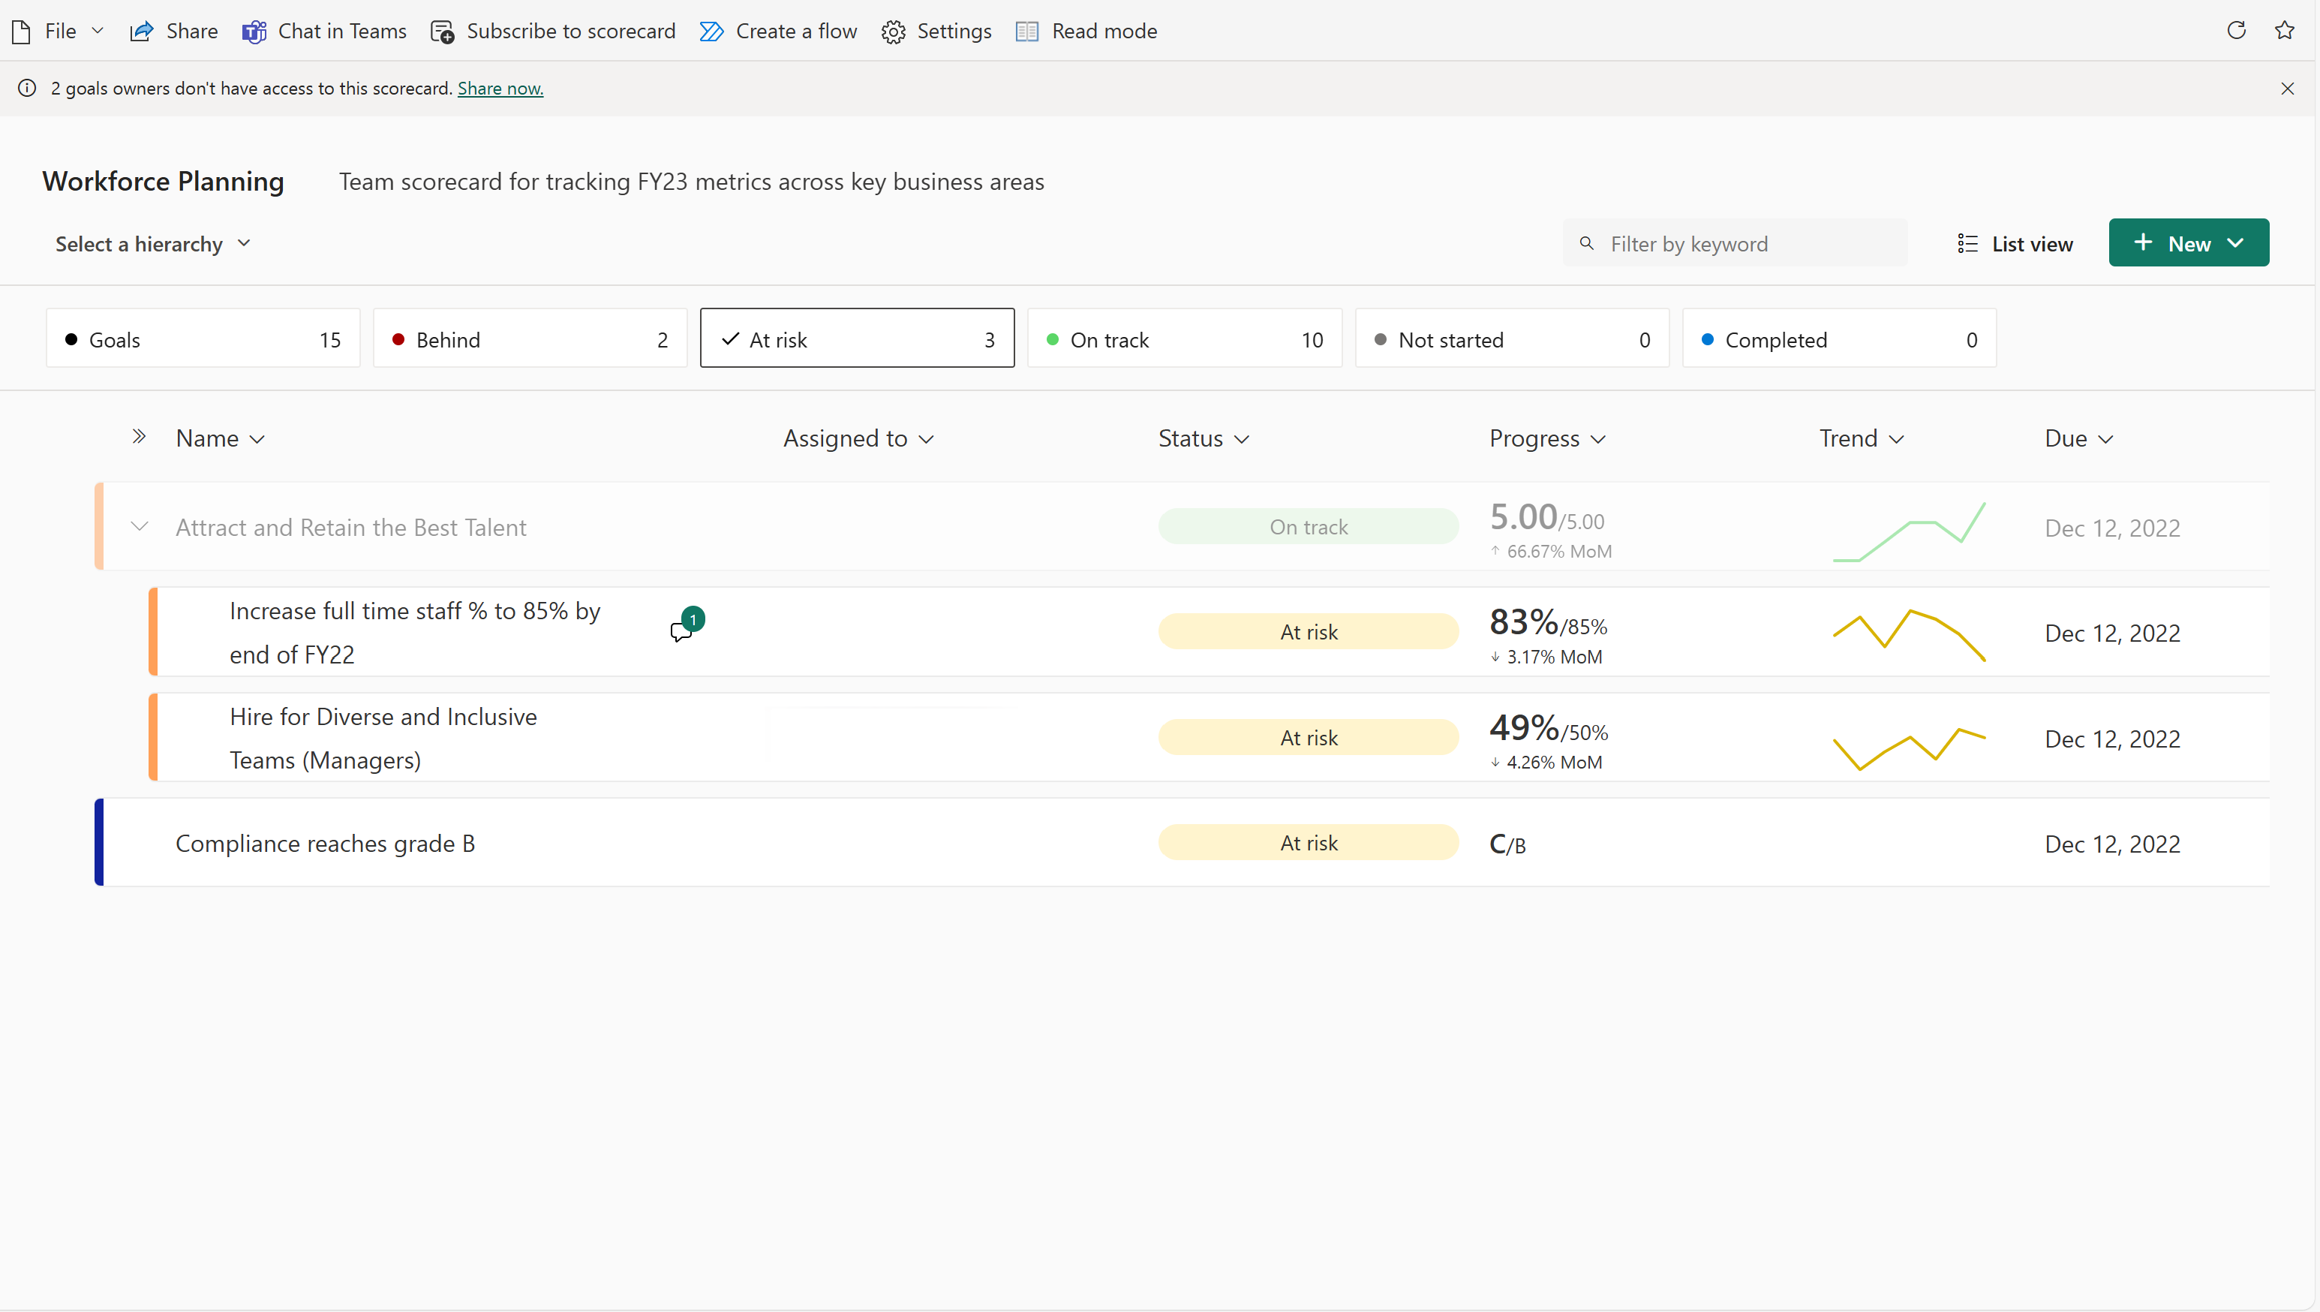This screenshot has height=1312, width=2320.
Task: Open the File menu
Action: pyautogui.click(x=61, y=30)
